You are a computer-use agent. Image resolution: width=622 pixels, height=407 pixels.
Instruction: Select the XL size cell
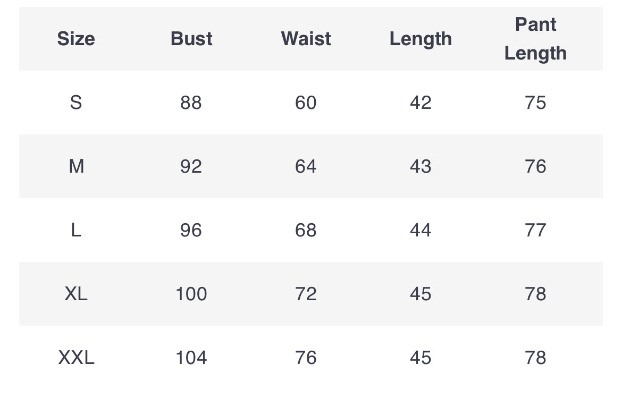click(76, 294)
